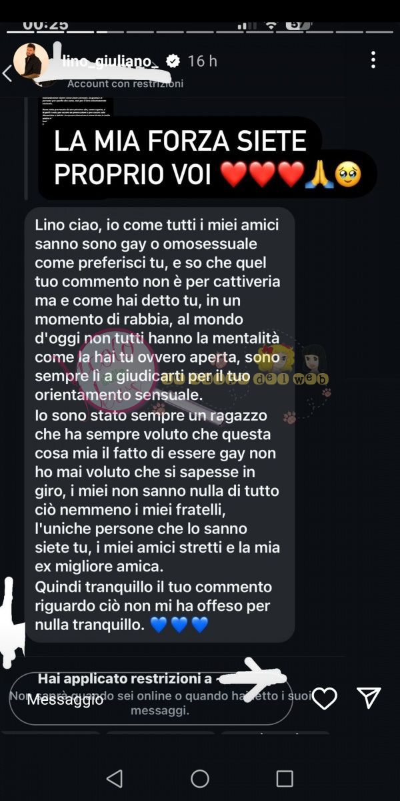Screen dimensions: 400x801
Task: Tap the 'Account con restrizioni' label
Action: point(125,83)
